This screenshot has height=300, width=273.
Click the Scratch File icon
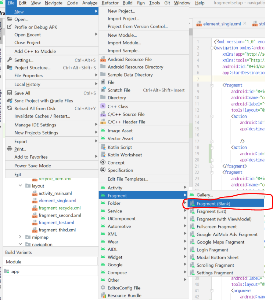tap(103, 90)
